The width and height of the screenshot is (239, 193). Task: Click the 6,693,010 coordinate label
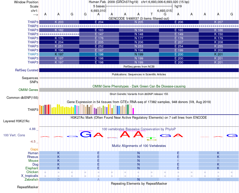coord(98,11)
